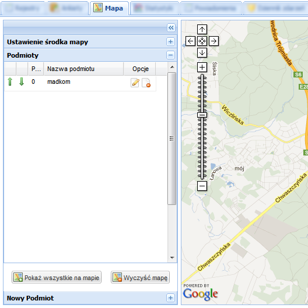Click scrollbar down arrow in Podmioty list

point(172,257)
